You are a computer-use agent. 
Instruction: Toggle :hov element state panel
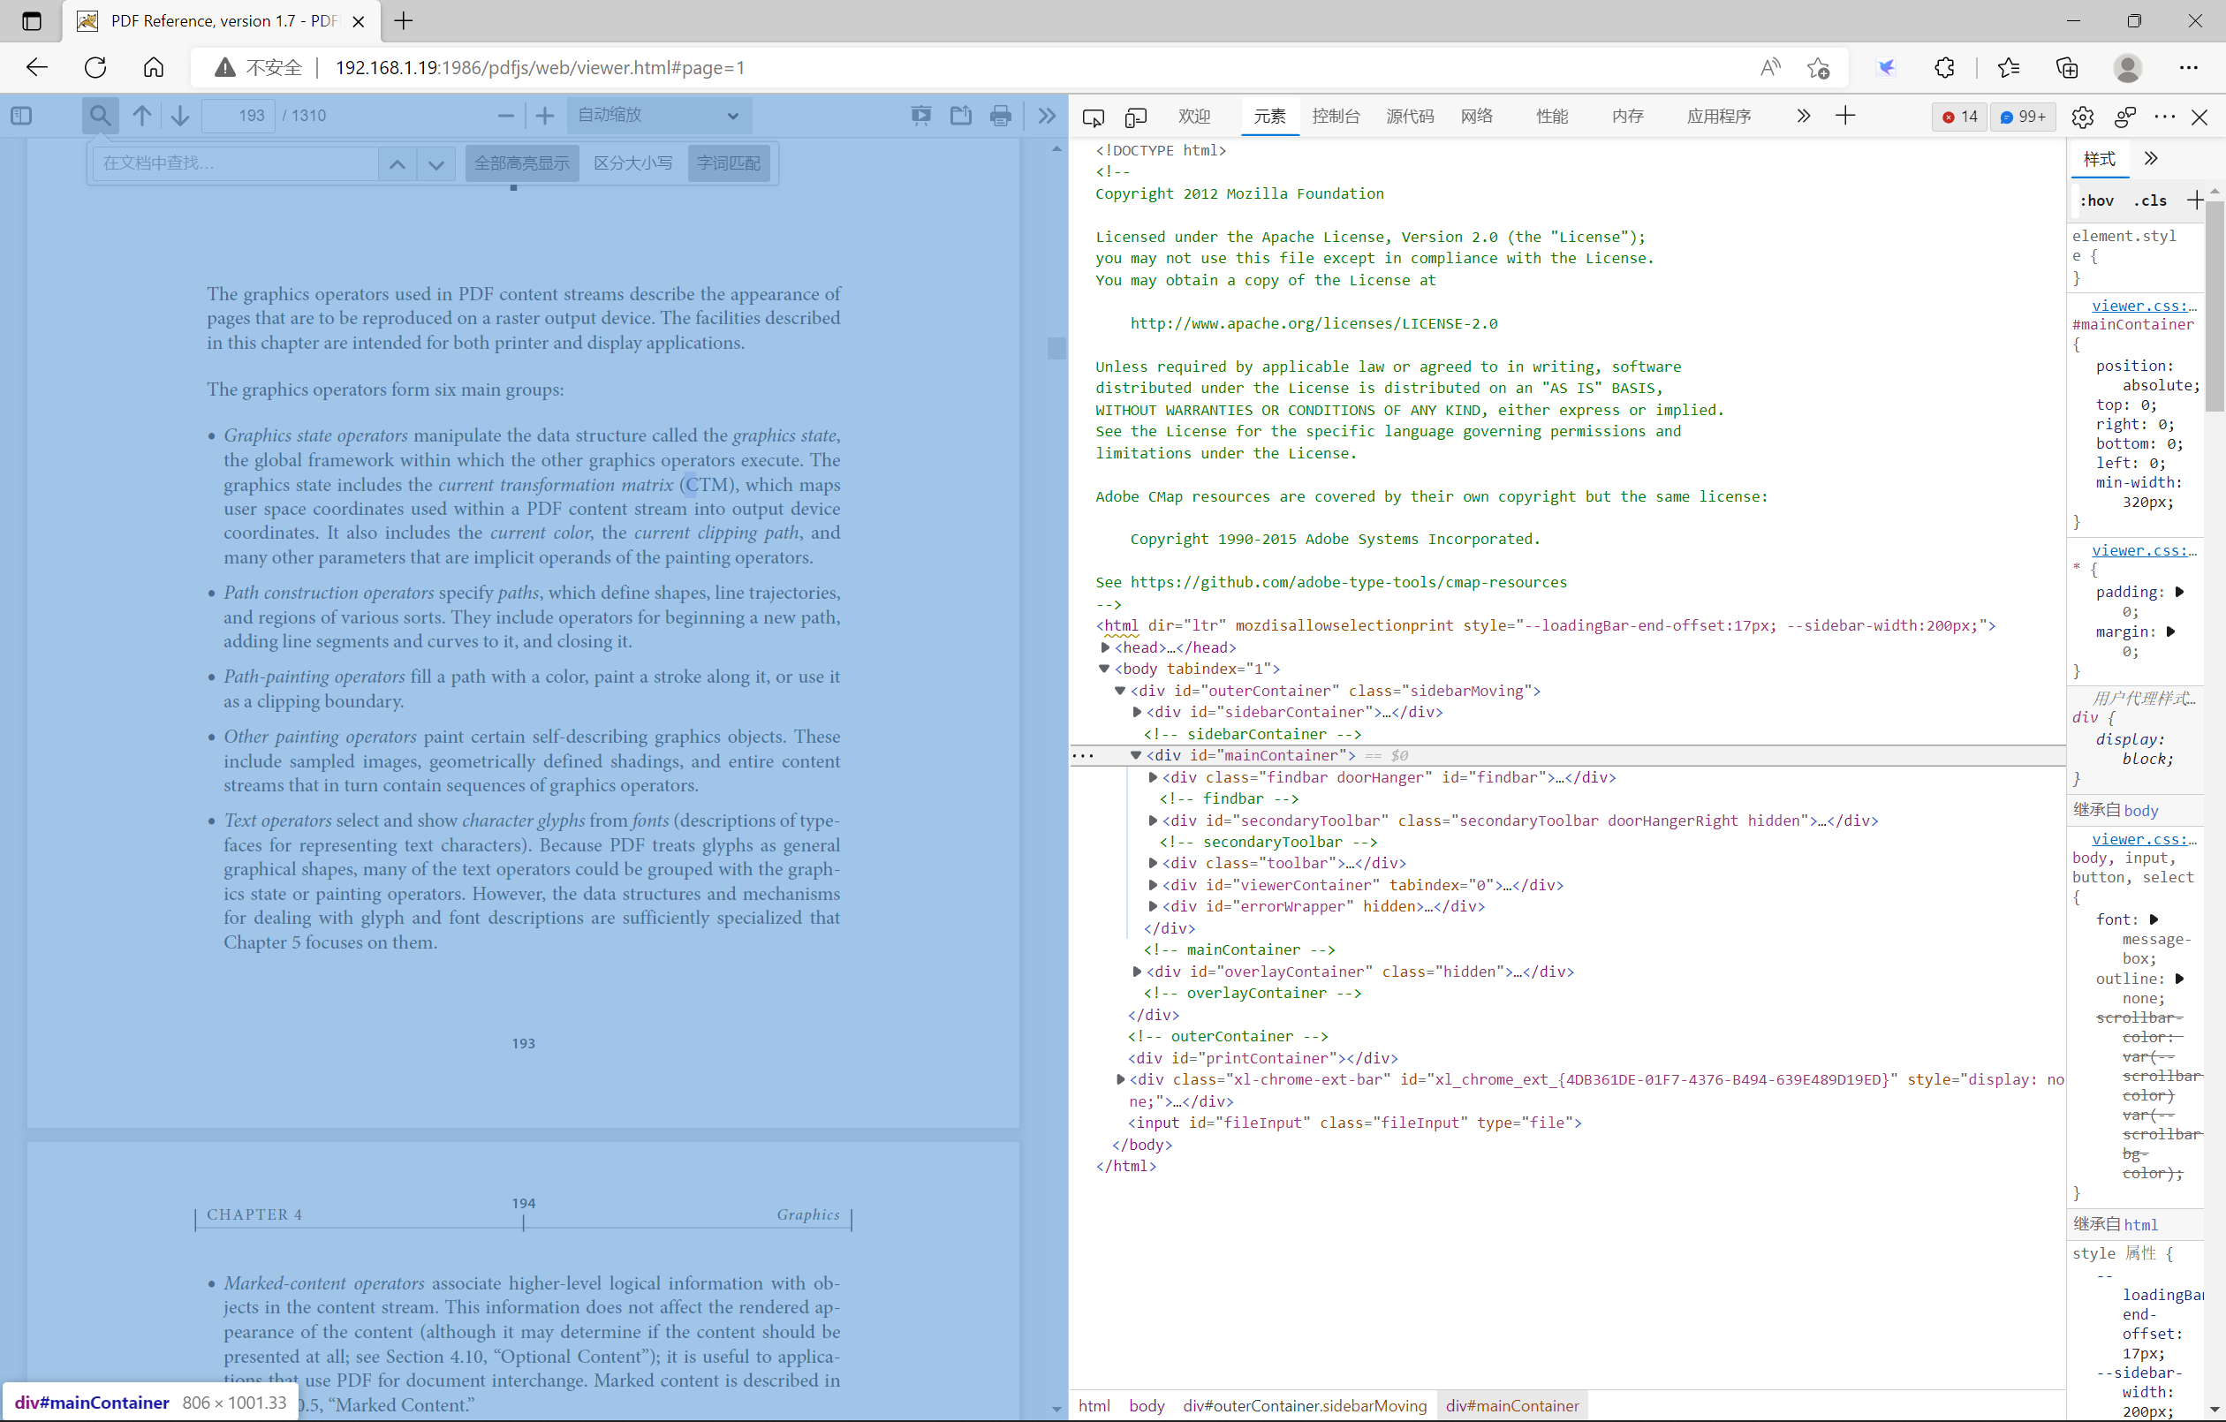pos(2096,200)
